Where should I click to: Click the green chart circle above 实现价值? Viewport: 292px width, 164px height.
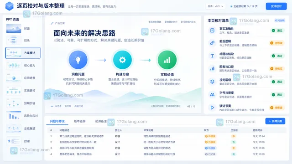pos(167,60)
